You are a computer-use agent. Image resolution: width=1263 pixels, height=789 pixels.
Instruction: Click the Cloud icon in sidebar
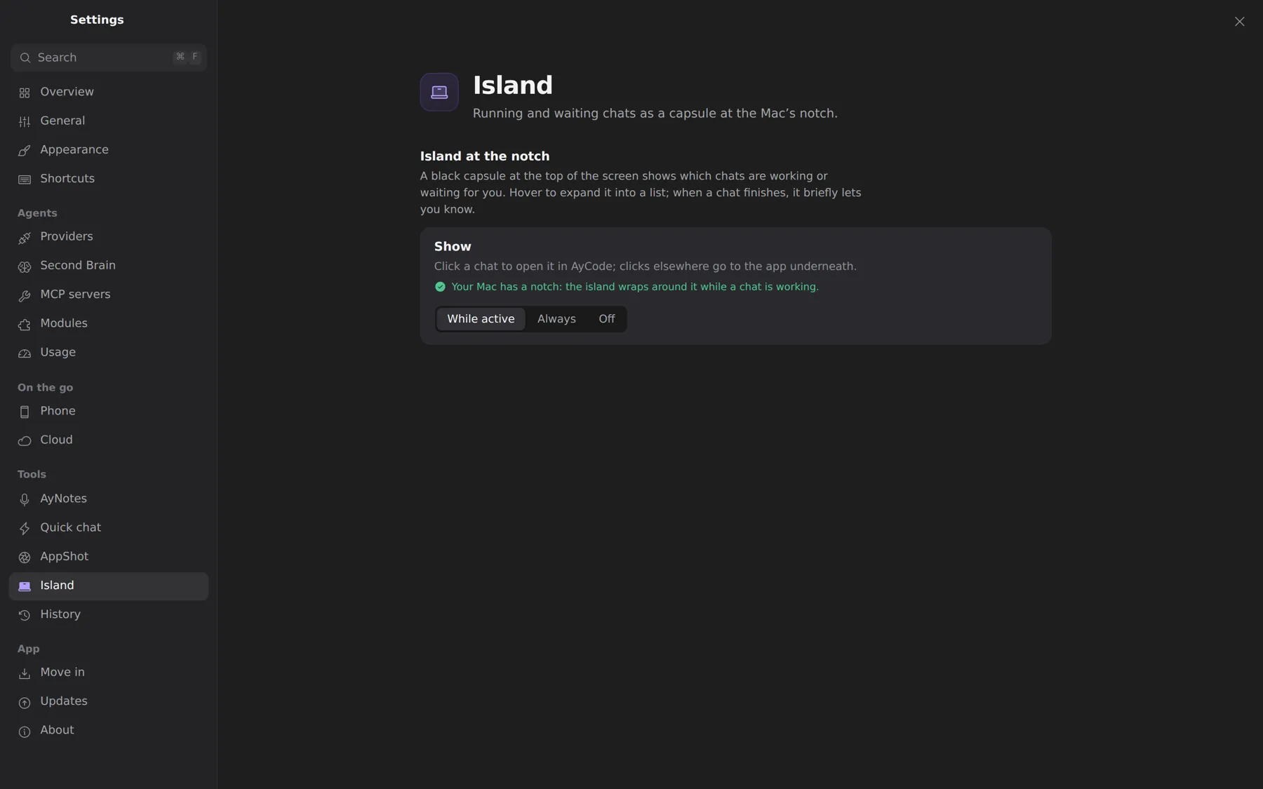25,440
